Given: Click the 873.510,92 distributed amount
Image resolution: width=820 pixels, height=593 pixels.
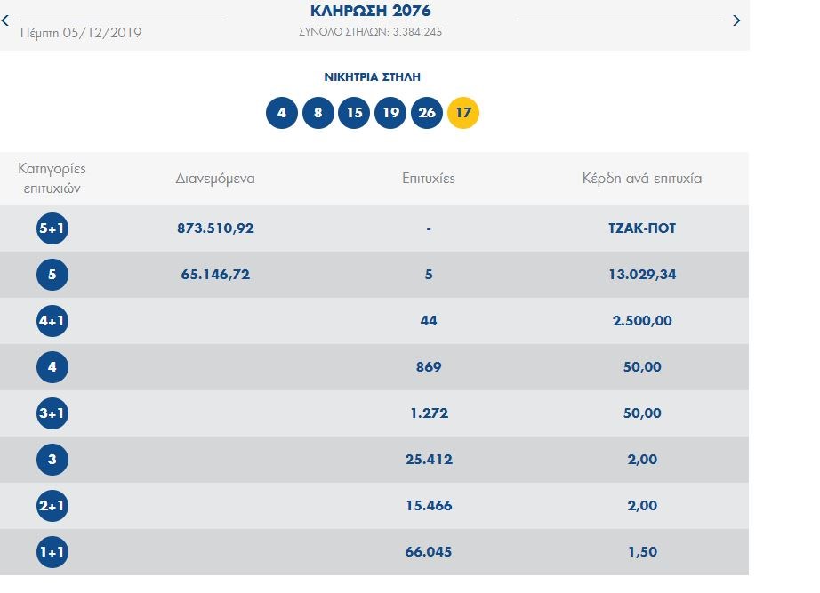Looking at the screenshot, I should tap(215, 228).
